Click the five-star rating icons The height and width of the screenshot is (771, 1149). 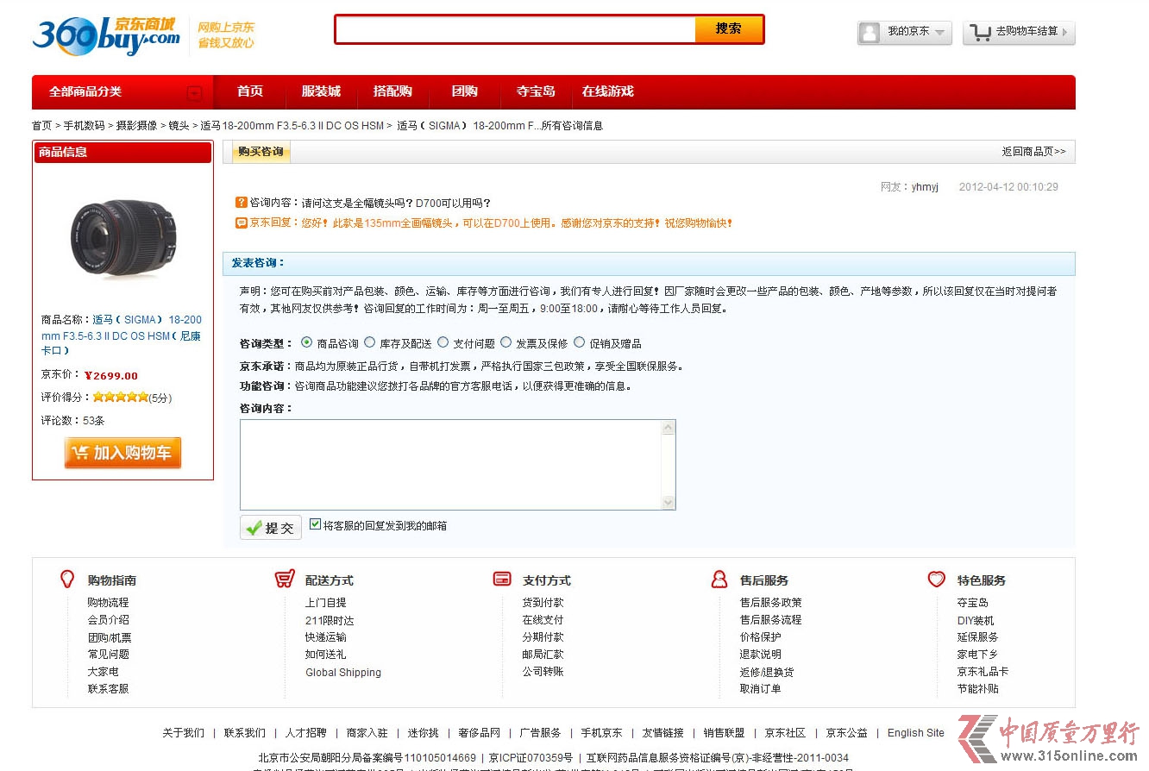tap(121, 398)
